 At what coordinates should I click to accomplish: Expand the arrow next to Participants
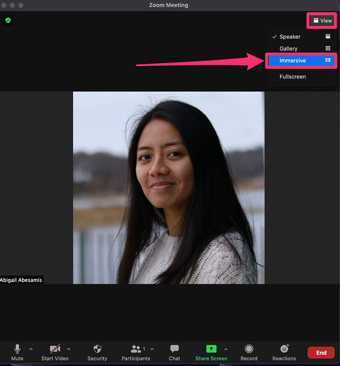click(x=152, y=349)
